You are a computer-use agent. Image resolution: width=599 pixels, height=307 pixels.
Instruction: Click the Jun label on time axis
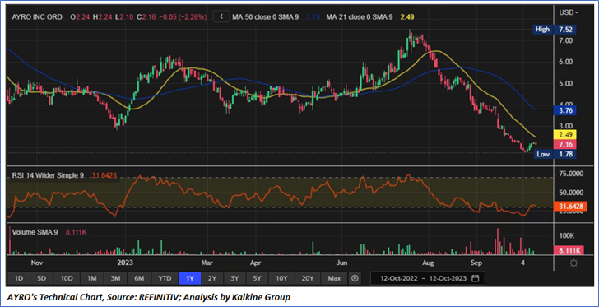(x=341, y=263)
